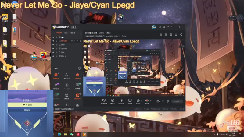
Task: Click the record video camera icon
Action: tap(158, 101)
